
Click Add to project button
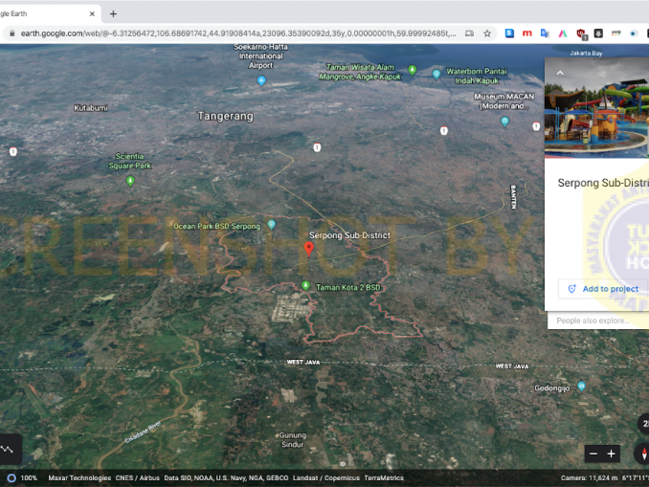coord(604,289)
